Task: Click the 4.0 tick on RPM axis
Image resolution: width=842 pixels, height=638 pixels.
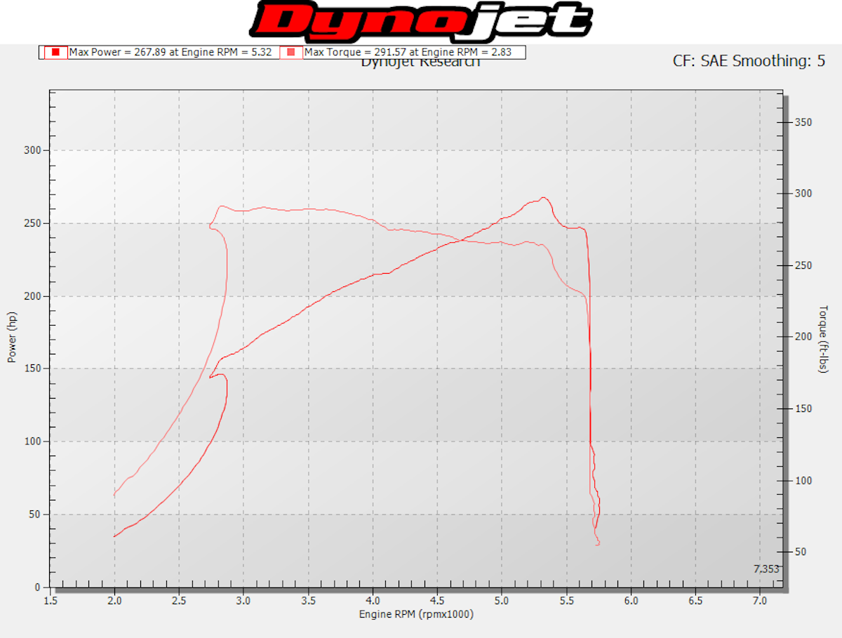Action: 373,601
